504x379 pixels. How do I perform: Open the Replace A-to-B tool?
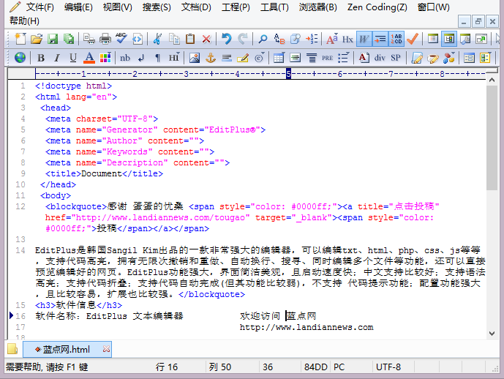click(279, 40)
